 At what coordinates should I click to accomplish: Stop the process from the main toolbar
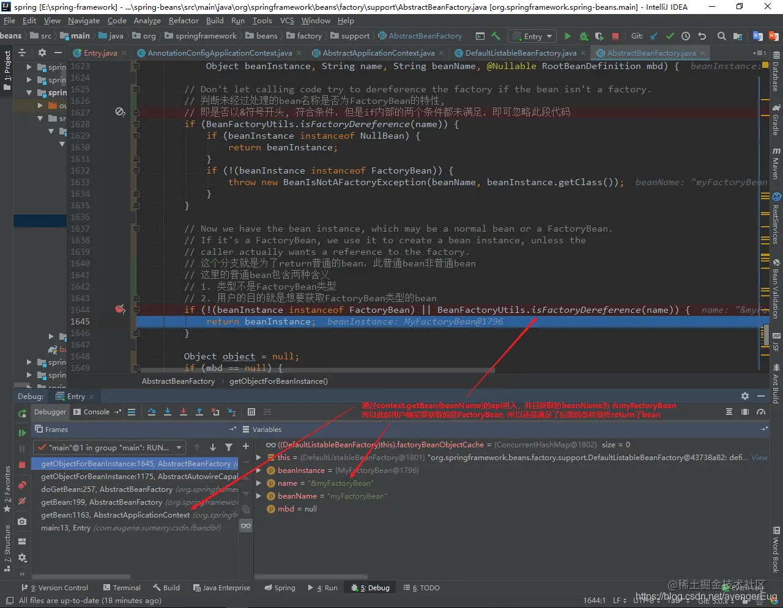pyautogui.click(x=615, y=36)
